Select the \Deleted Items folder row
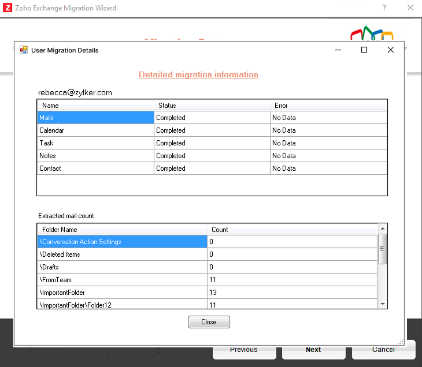Screen dimensions: 422x367 [207, 254]
